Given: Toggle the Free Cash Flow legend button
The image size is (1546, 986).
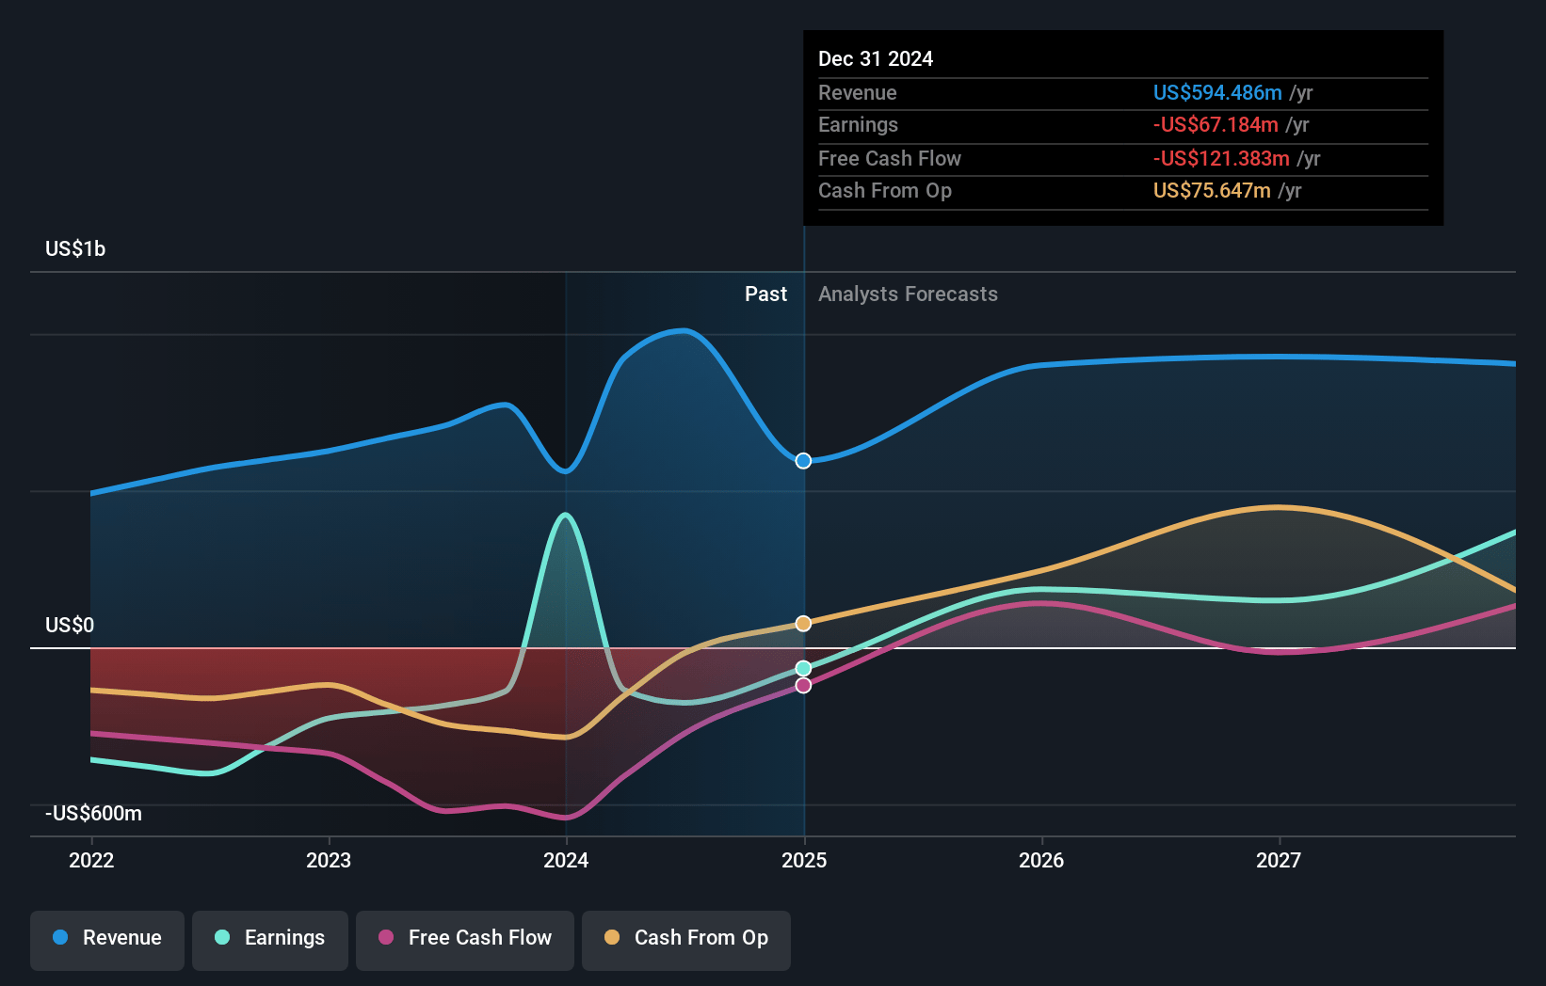Looking at the screenshot, I should click(465, 940).
